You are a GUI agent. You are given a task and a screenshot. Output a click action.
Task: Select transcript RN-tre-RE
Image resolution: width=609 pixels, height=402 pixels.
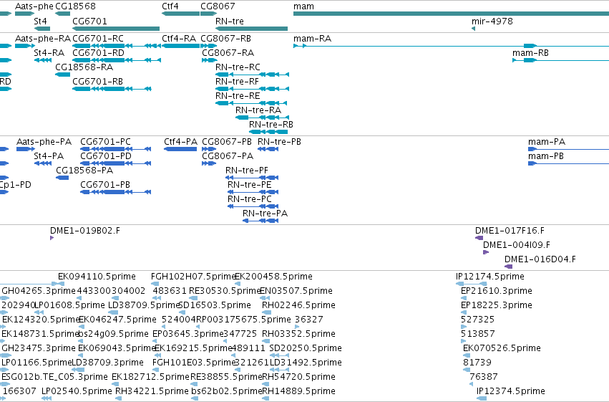pyautogui.click(x=251, y=103)
